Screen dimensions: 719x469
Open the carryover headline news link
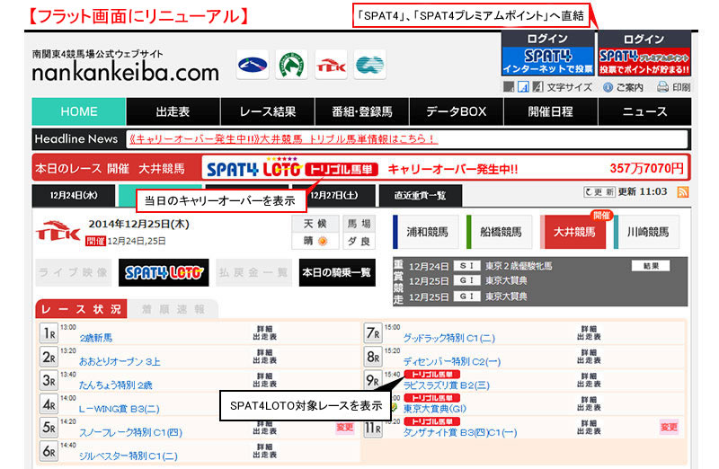(283, 139)
